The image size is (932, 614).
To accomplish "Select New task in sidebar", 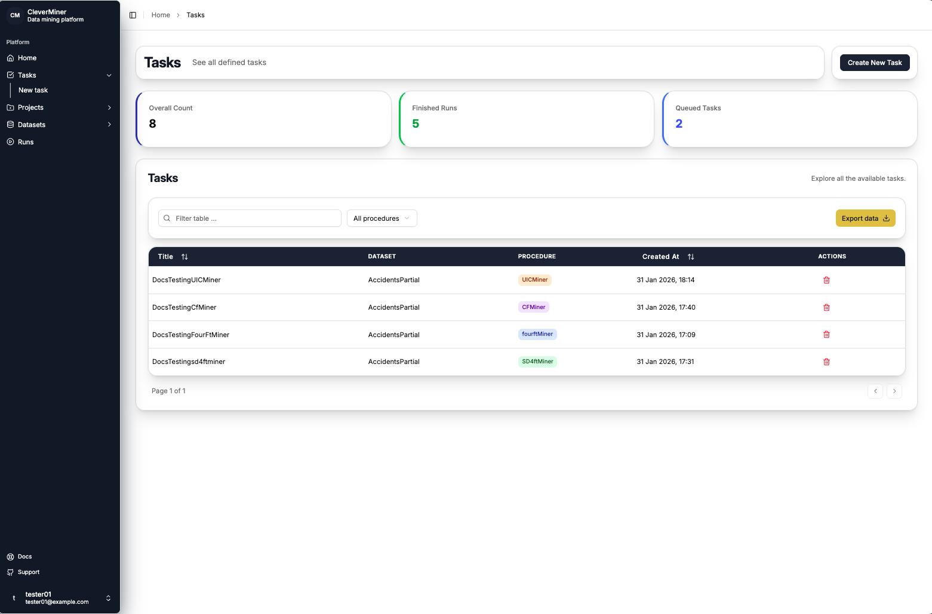I will coord(32,90).
